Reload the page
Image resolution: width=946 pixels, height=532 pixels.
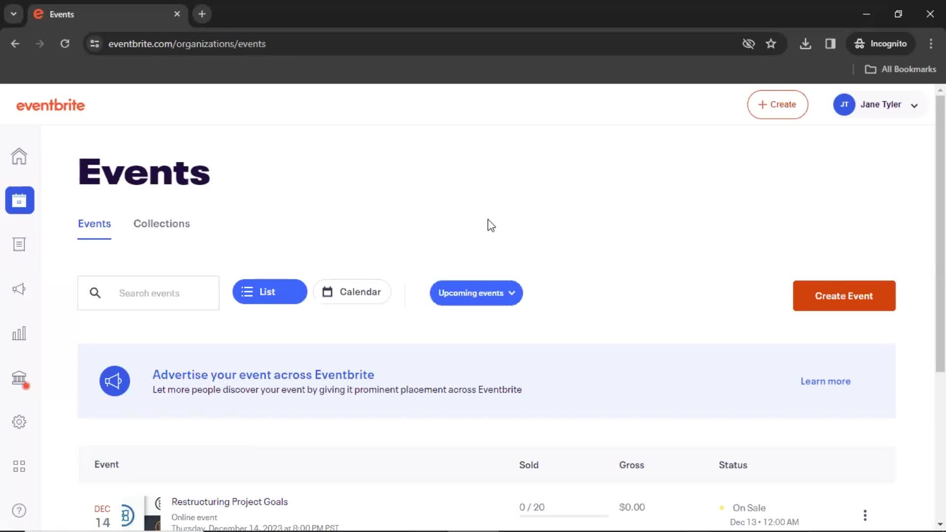coord(65,44)
